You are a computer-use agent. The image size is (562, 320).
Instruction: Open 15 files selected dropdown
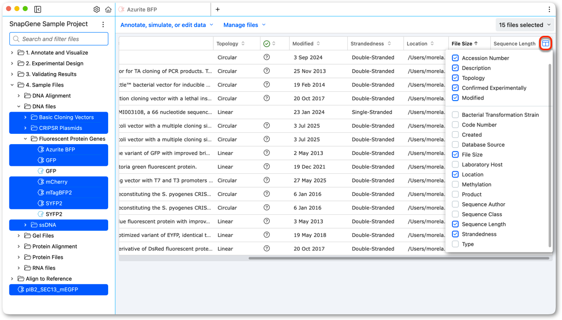pos(525,25)
